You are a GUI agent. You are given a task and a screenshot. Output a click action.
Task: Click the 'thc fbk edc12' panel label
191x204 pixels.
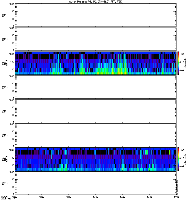5,159
